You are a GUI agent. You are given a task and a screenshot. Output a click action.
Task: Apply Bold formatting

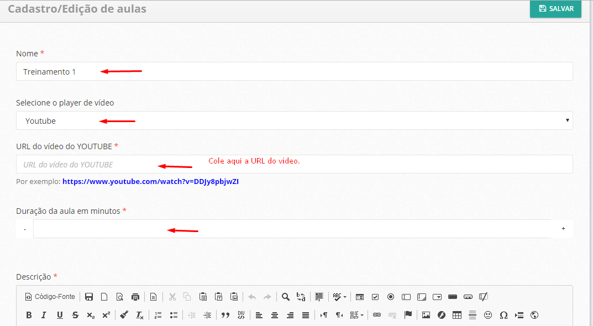pyautogui.click(x=29, y=315)
